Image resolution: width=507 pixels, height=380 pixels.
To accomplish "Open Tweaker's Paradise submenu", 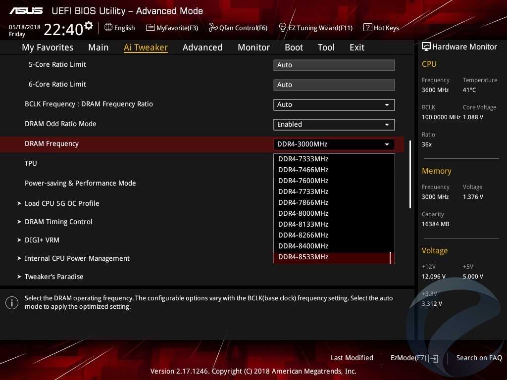I will point(54,277).
